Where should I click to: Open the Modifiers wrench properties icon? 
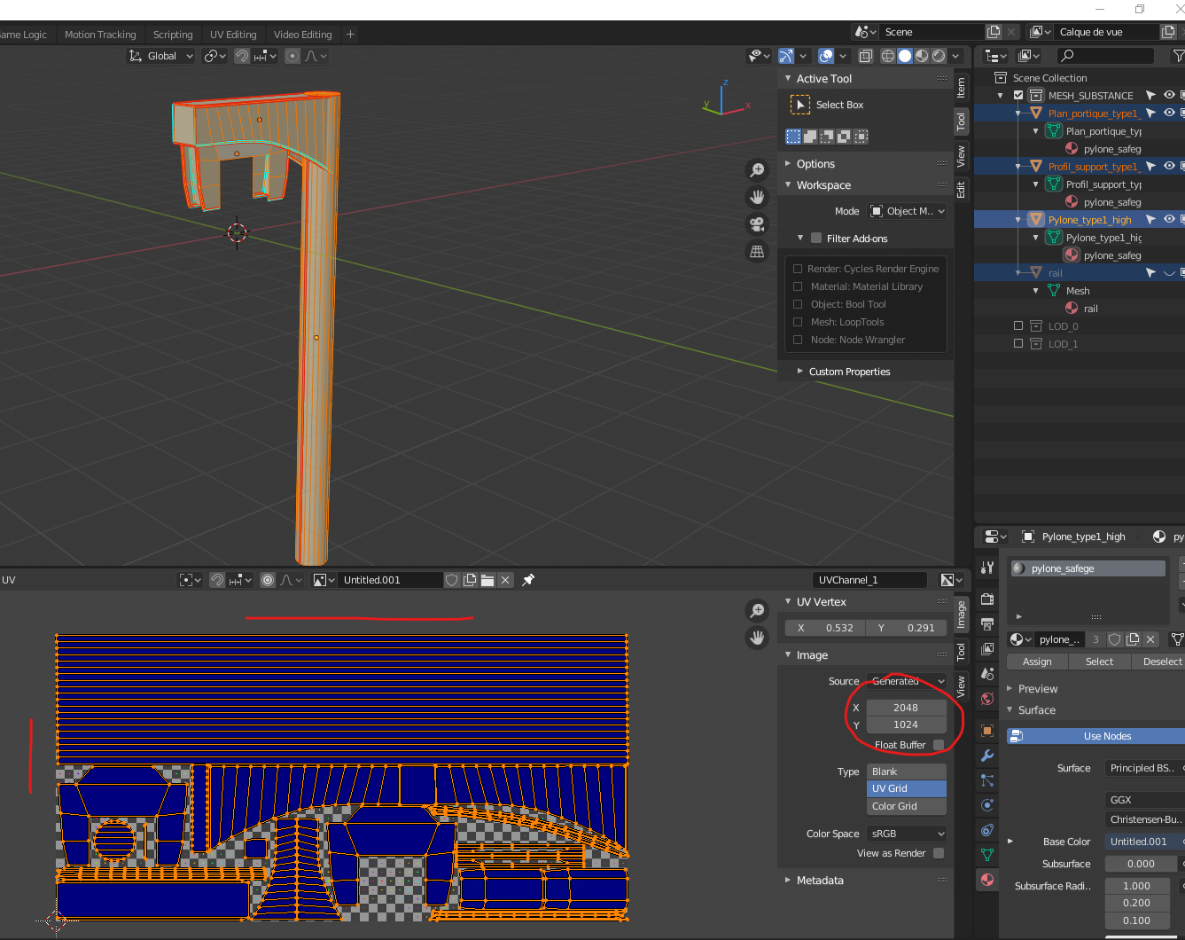pos(987,756)
